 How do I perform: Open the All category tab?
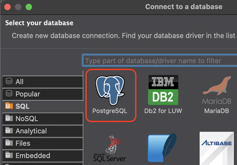[43, 82]
